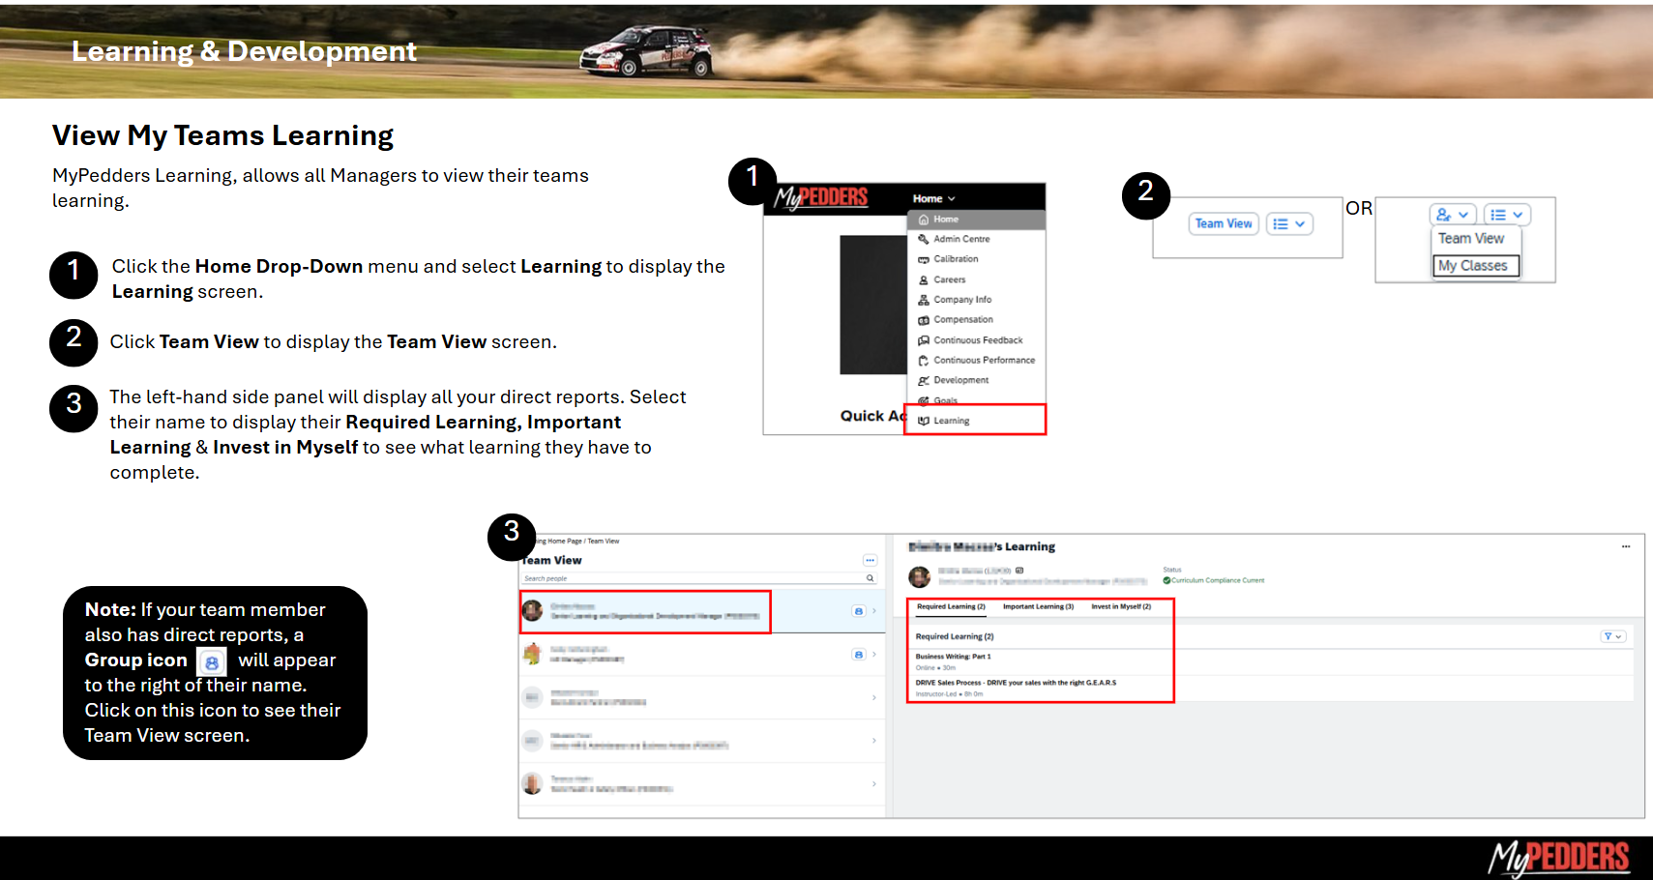Switch to the Invest in Myself (2) tab

(1121, 606)
